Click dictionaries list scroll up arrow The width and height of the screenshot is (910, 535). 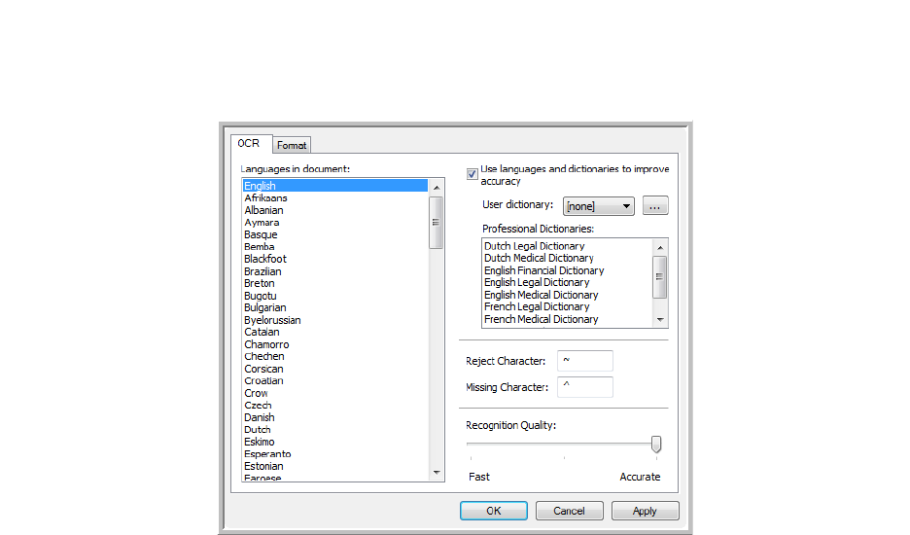(660, 247)
